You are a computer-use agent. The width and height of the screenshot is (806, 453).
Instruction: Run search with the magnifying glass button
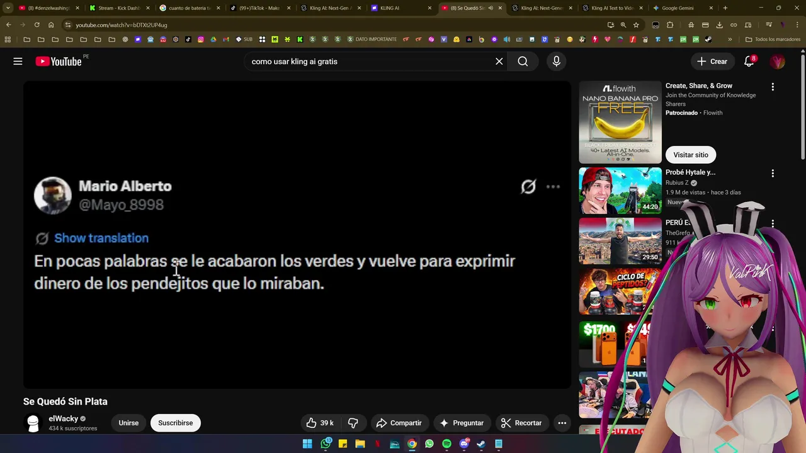click(x=523, y=61)
